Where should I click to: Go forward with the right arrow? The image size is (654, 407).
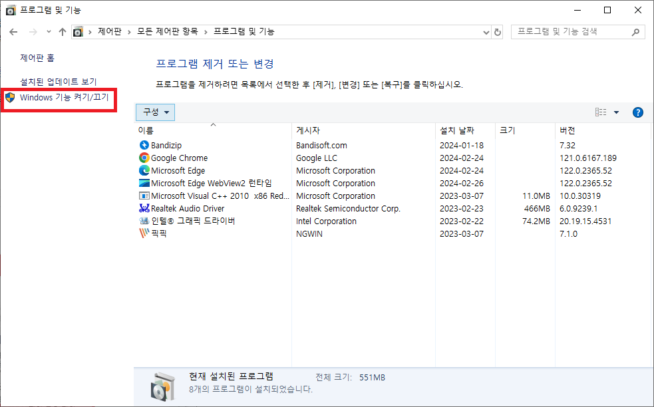pyautogui.click(x=33, y=32)
